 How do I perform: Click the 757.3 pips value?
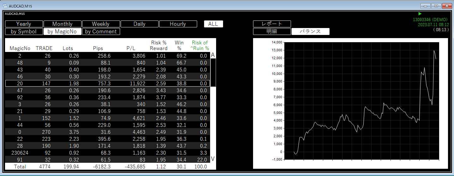(104, 83)
